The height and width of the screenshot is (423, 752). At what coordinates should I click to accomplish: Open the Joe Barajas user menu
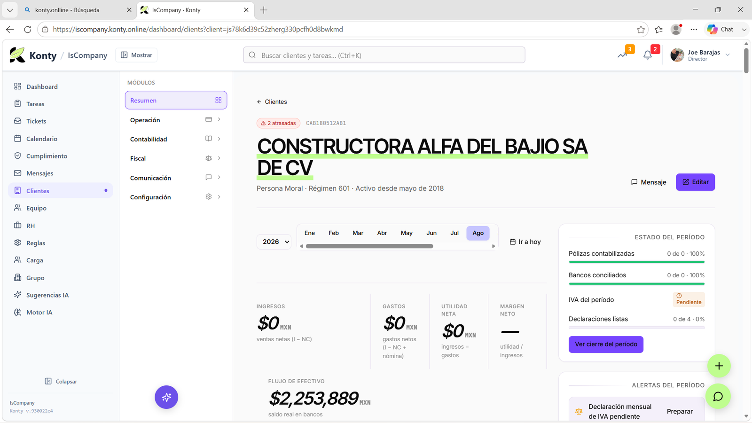click(x=700, y=55)
